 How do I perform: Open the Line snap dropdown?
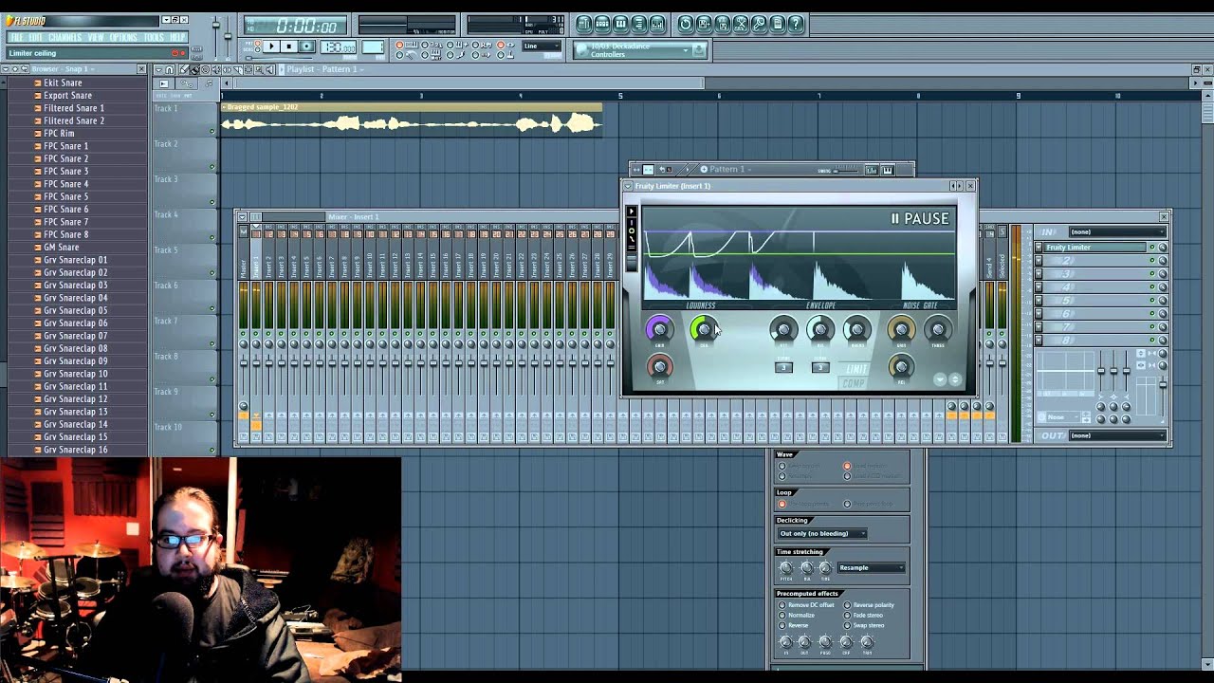click(543, 46)
